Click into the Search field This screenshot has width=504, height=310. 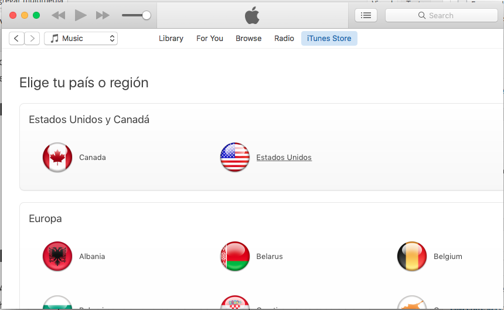pos(441,15)
